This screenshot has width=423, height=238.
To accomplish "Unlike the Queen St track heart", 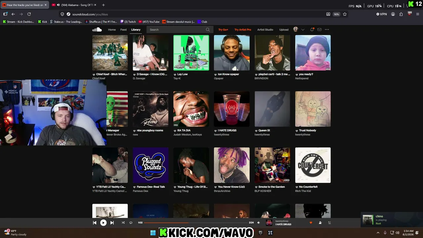I will 256,131.
